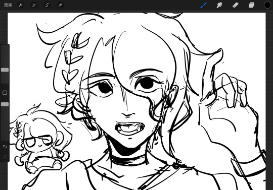This screenshot has width=273, height=190.
Task: Click the brush size slider handle
Action: [x=5, y=70]
